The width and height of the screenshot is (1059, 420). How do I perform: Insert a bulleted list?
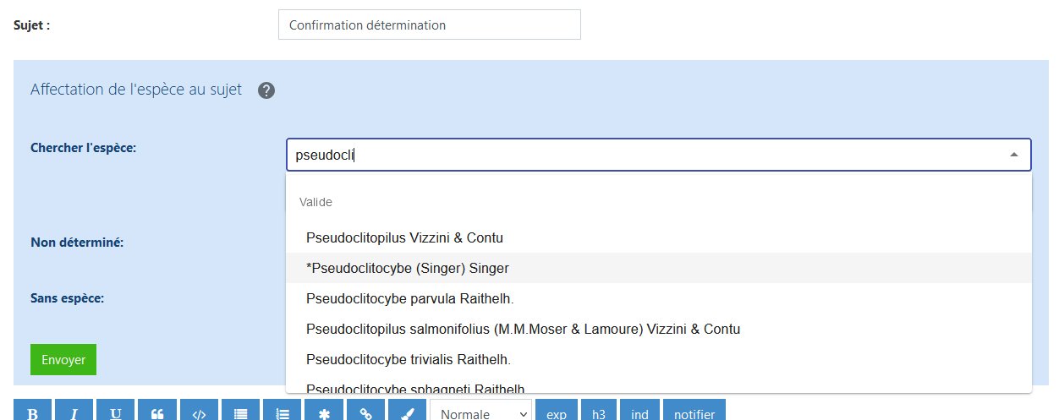coord(240,412)
